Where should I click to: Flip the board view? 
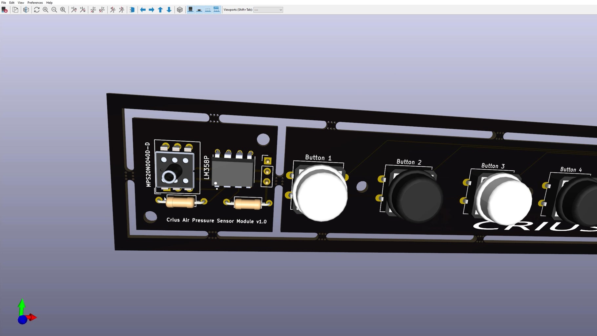[x=132, y=10]
